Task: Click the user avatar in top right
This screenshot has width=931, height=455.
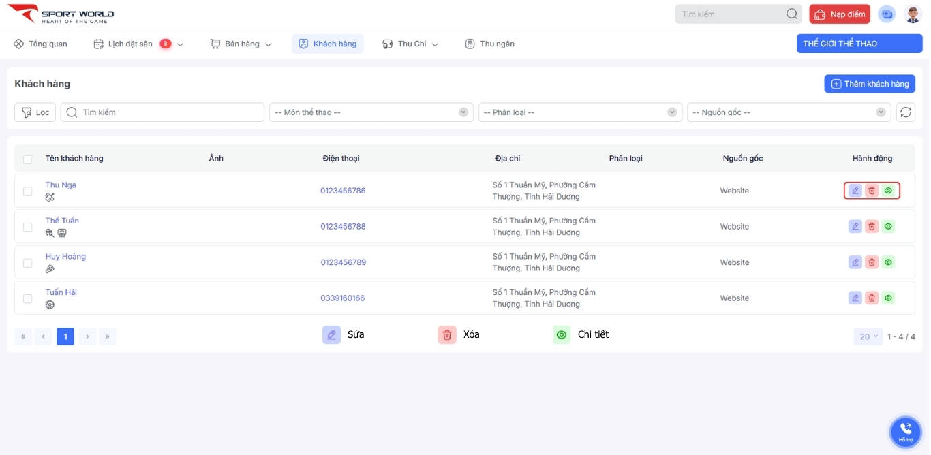Action: click(912, 14)
